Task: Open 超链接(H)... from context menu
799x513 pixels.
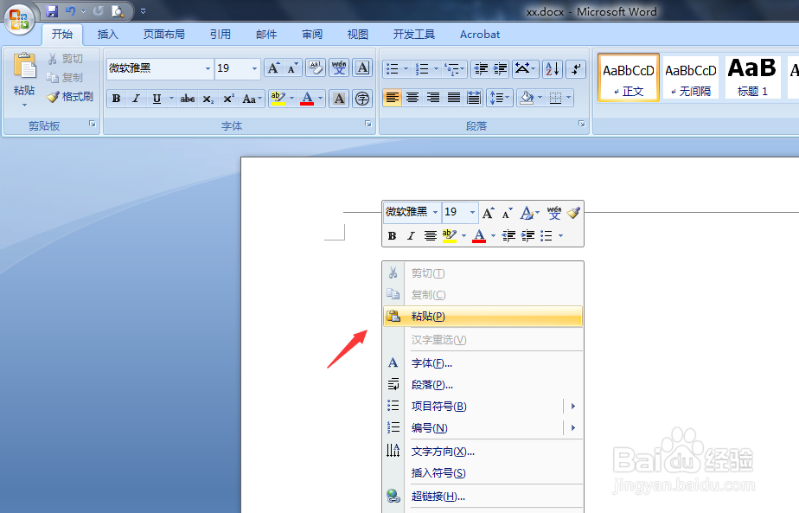Action: [483, 497]
